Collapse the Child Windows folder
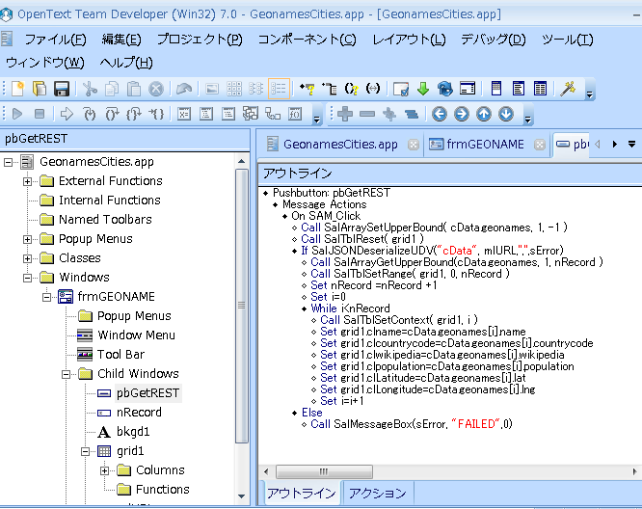 point(66,374)
